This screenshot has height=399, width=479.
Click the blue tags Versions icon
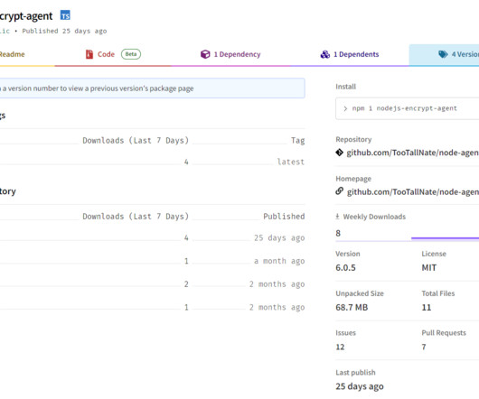point(443,54)
